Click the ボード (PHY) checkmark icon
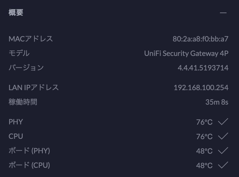The image size is (239, 177). point(223,150)
